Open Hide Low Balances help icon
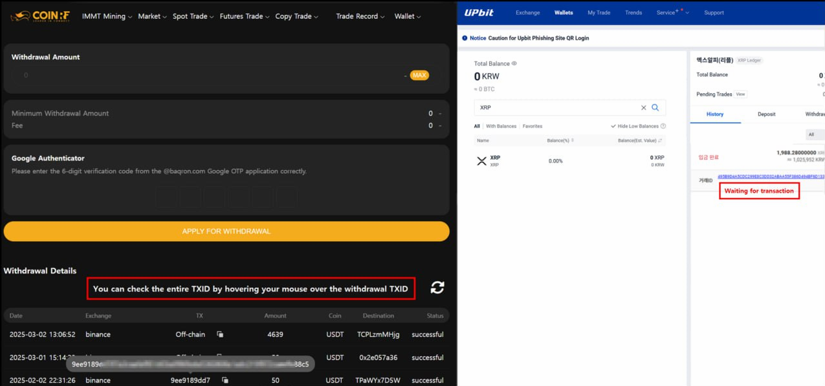The width and height of the screenshot is (825, 386). 663,126
